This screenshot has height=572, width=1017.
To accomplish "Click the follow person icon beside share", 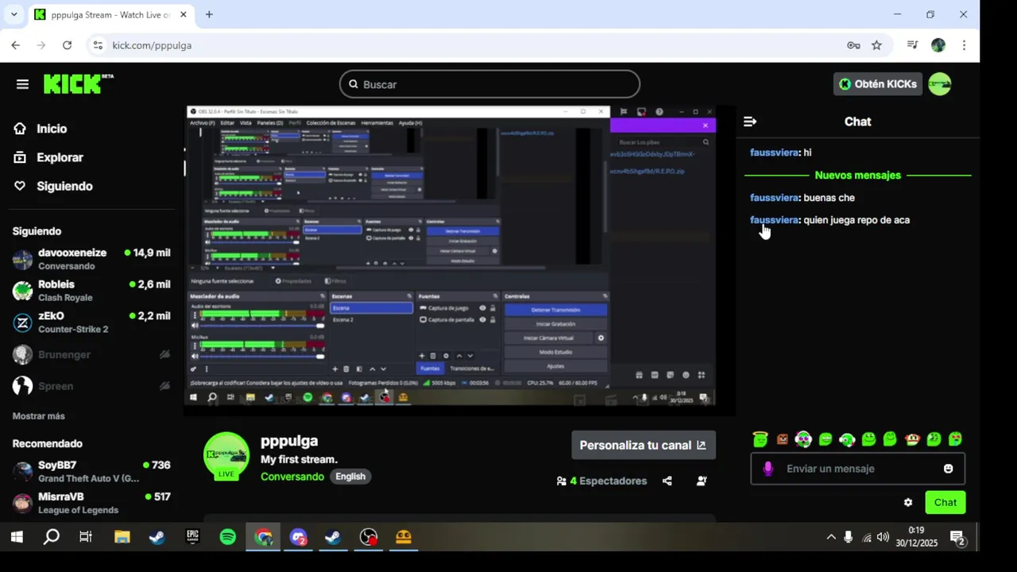I will point(702,481).
